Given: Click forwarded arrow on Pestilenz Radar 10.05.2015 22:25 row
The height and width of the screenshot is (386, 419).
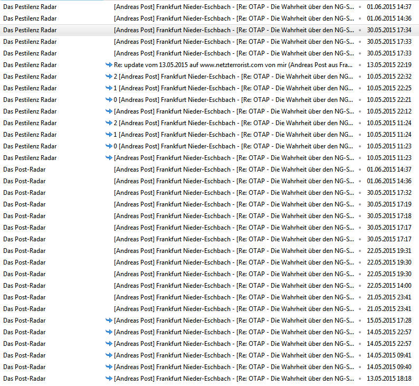Looking at the screenshot, I should pos(109,88).
